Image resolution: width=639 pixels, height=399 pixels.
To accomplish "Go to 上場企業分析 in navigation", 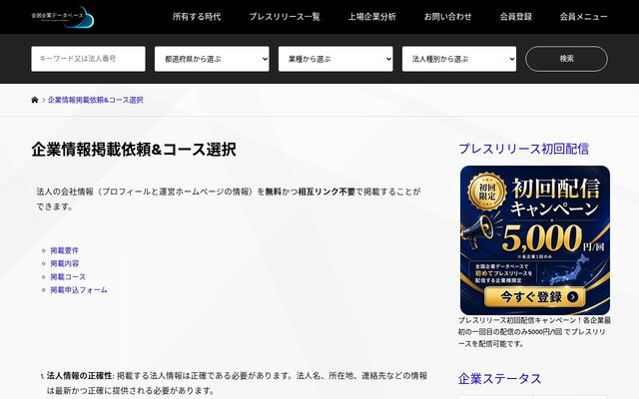I will [x=372, y=17].
